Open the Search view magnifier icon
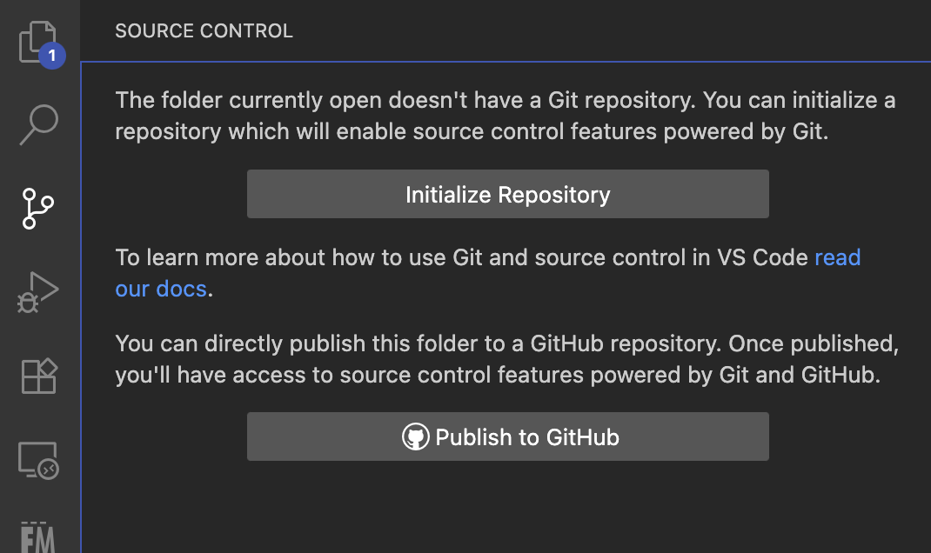 click(38, 124)
